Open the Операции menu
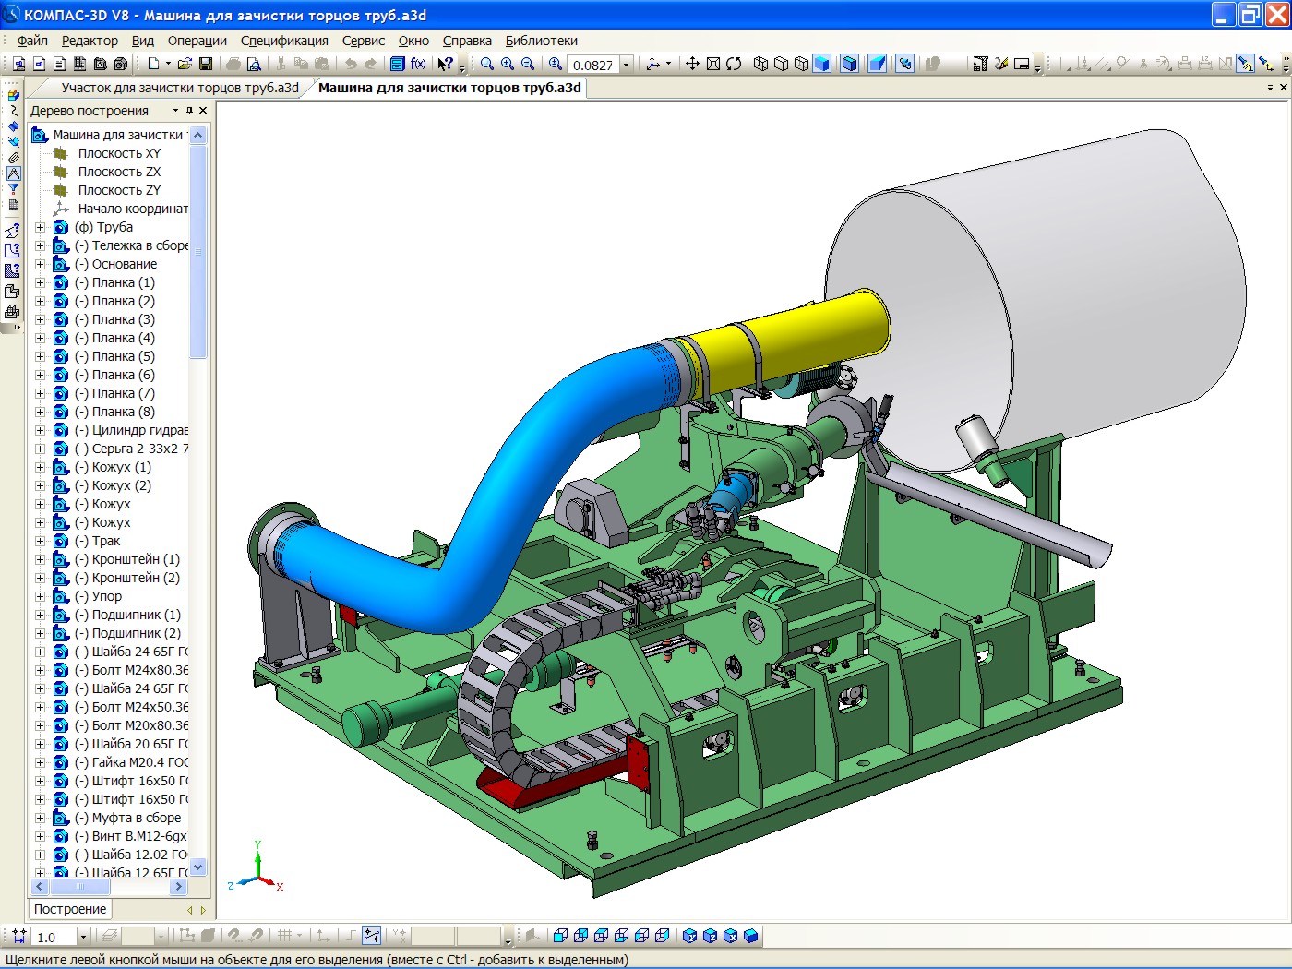This screenshot has height=969, width=1292. coord(197,41)
